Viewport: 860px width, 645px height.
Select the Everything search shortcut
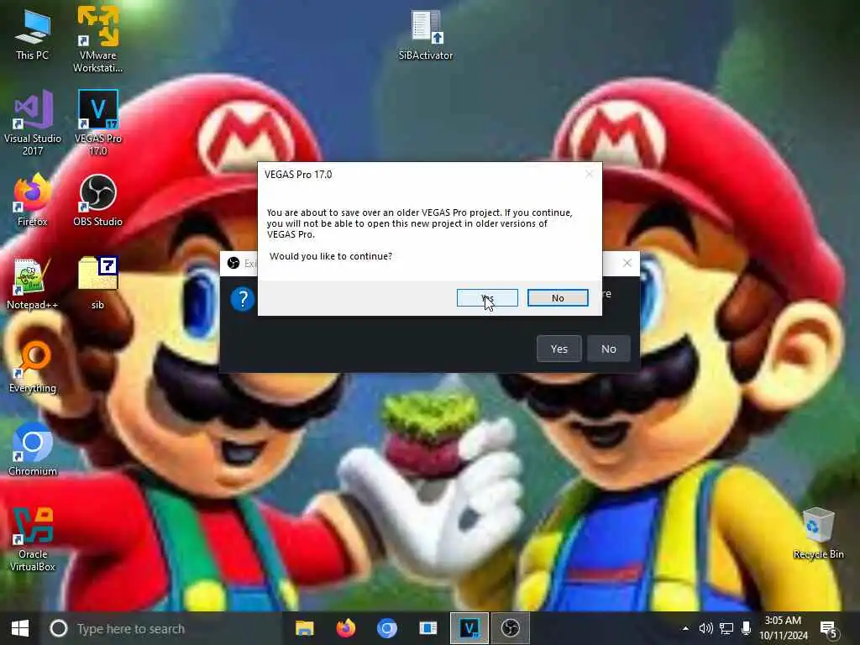pos(33,366)
